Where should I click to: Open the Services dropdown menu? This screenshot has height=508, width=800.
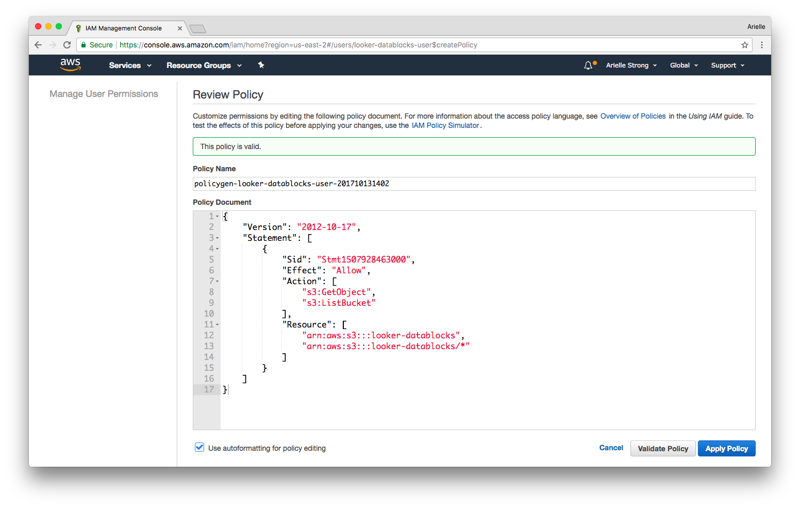pyautogui.click(x=130, y=65)
